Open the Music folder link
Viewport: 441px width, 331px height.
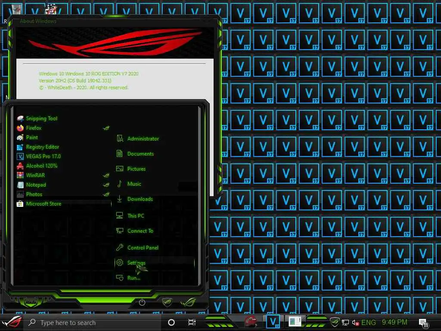point(129,184)
